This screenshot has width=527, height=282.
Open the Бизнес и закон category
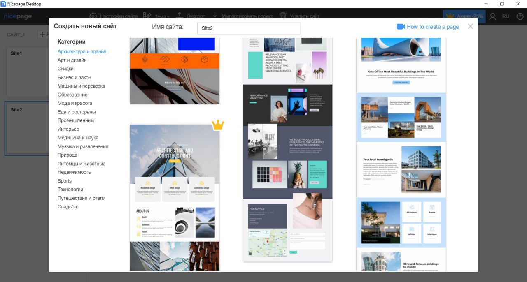click(75, 77)
